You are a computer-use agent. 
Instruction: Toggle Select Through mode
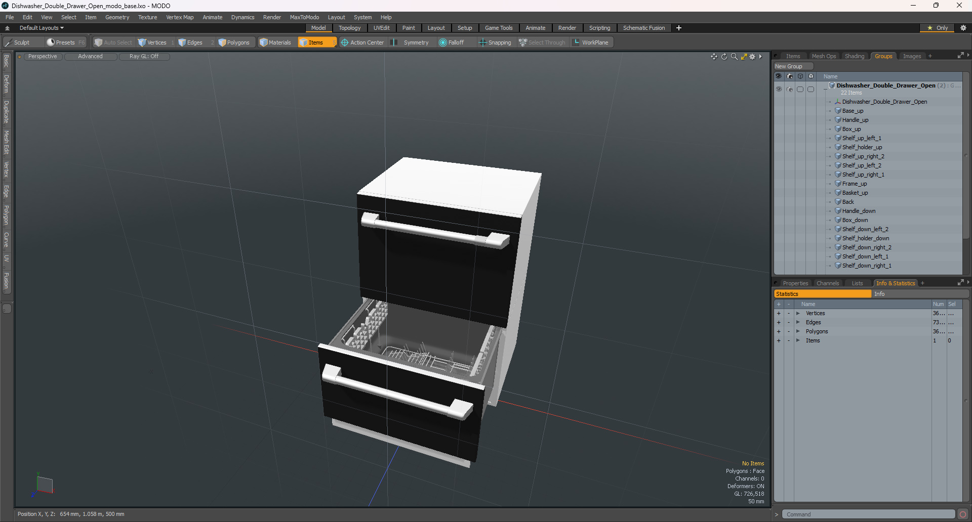542,42
